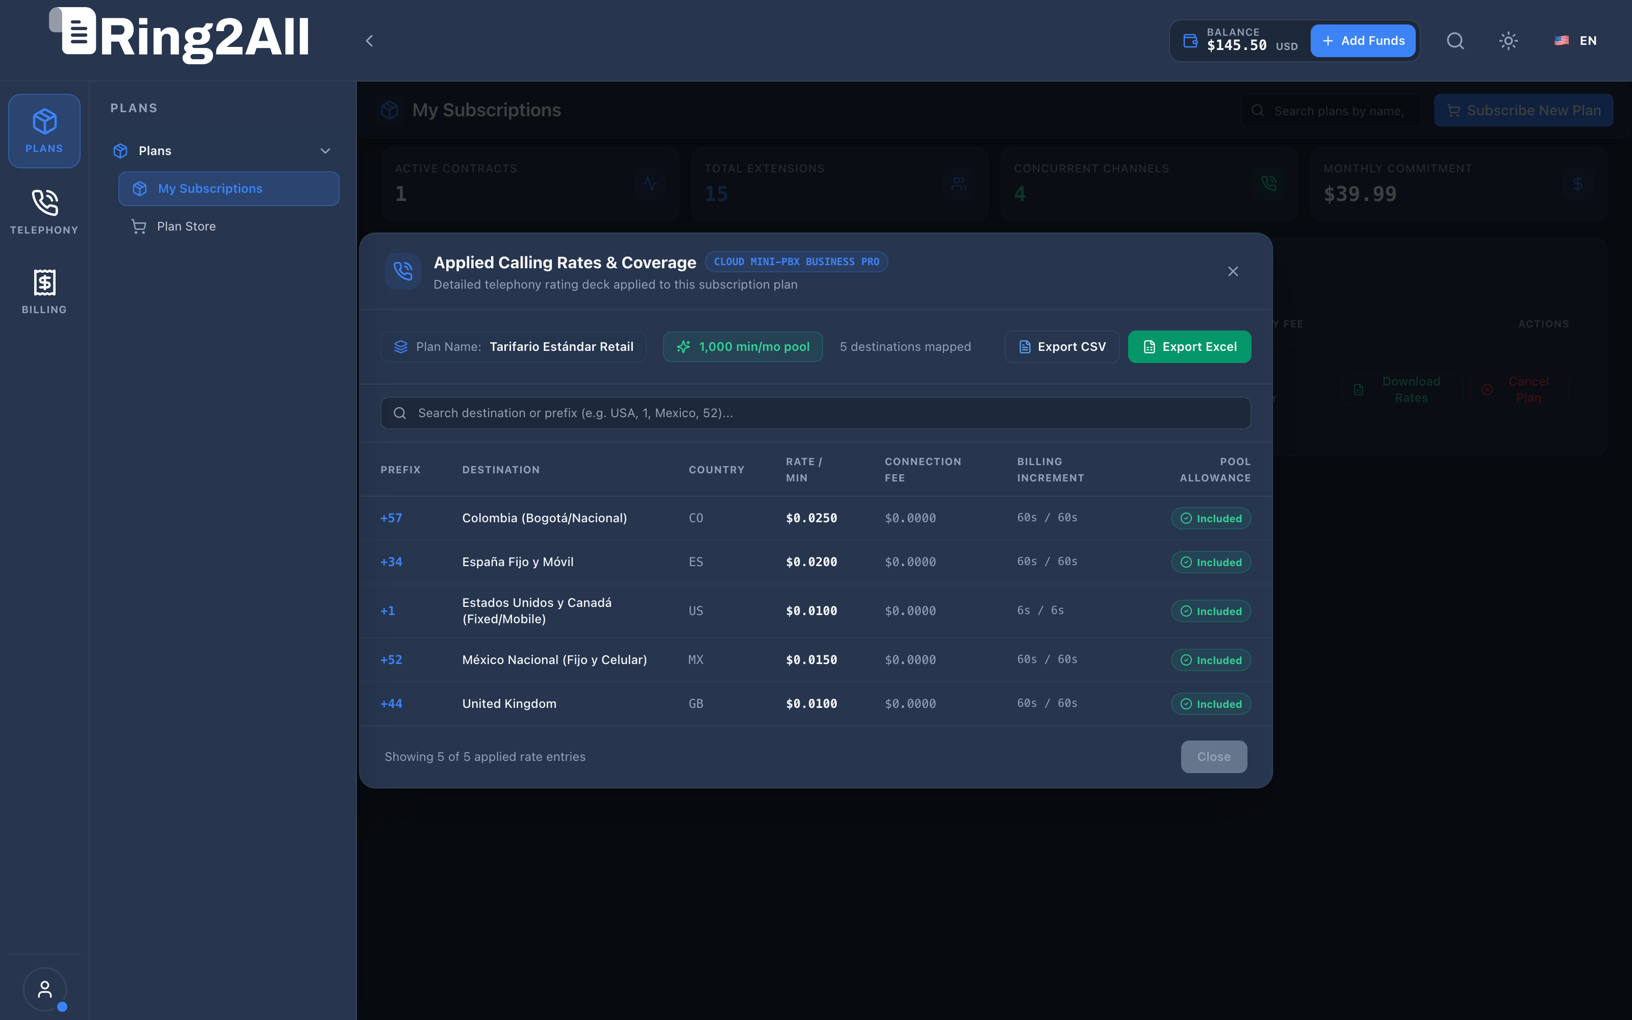This screenshot has height=1020, width=1632.
Task: Click the global search magnifier icon
Action: 1456,41
